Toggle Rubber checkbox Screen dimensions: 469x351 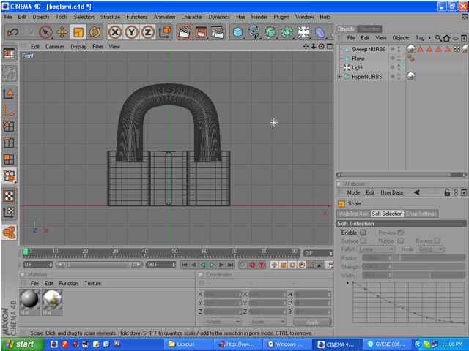(x=401, y=241)
